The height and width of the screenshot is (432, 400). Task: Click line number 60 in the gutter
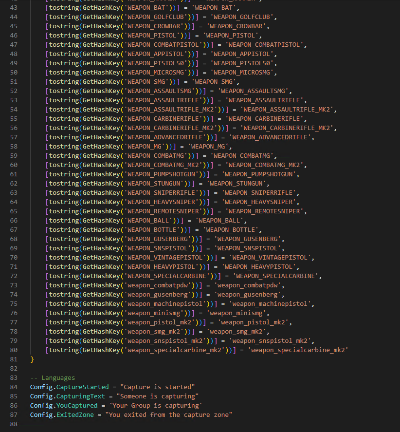[x=14, y=165]
